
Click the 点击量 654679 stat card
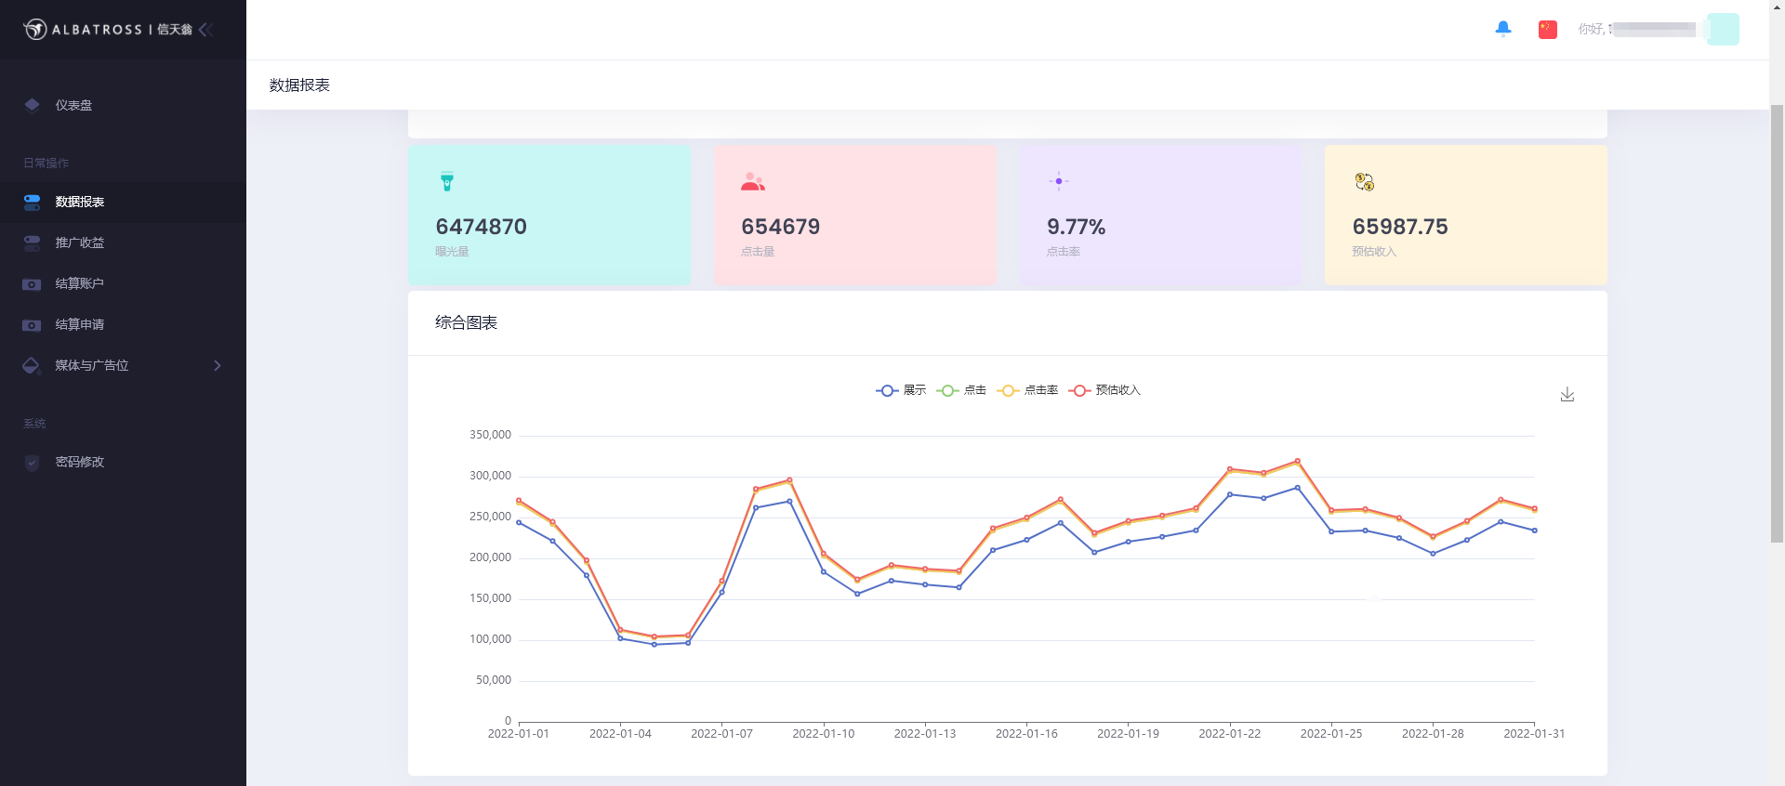[854, 215]
